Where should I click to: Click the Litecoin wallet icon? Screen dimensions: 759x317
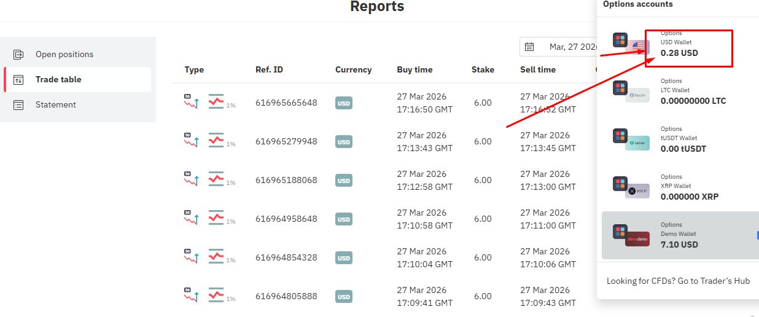pos(637,95)
